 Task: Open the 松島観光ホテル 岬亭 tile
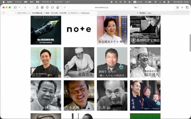112,30
